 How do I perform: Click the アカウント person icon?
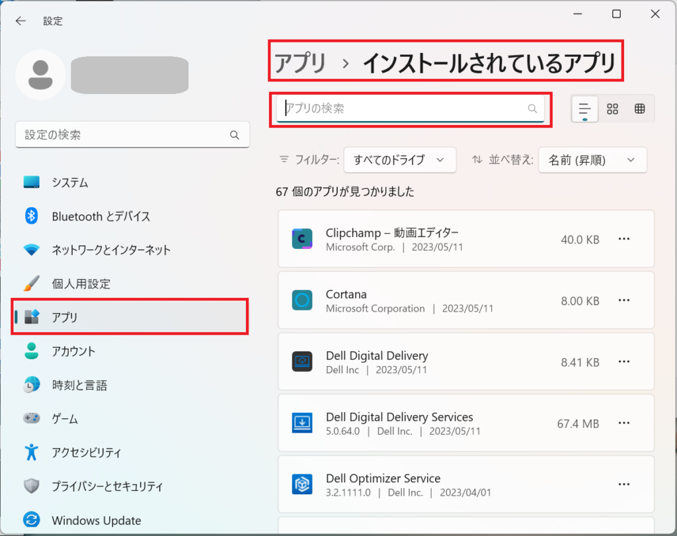(x=32, y=351)
